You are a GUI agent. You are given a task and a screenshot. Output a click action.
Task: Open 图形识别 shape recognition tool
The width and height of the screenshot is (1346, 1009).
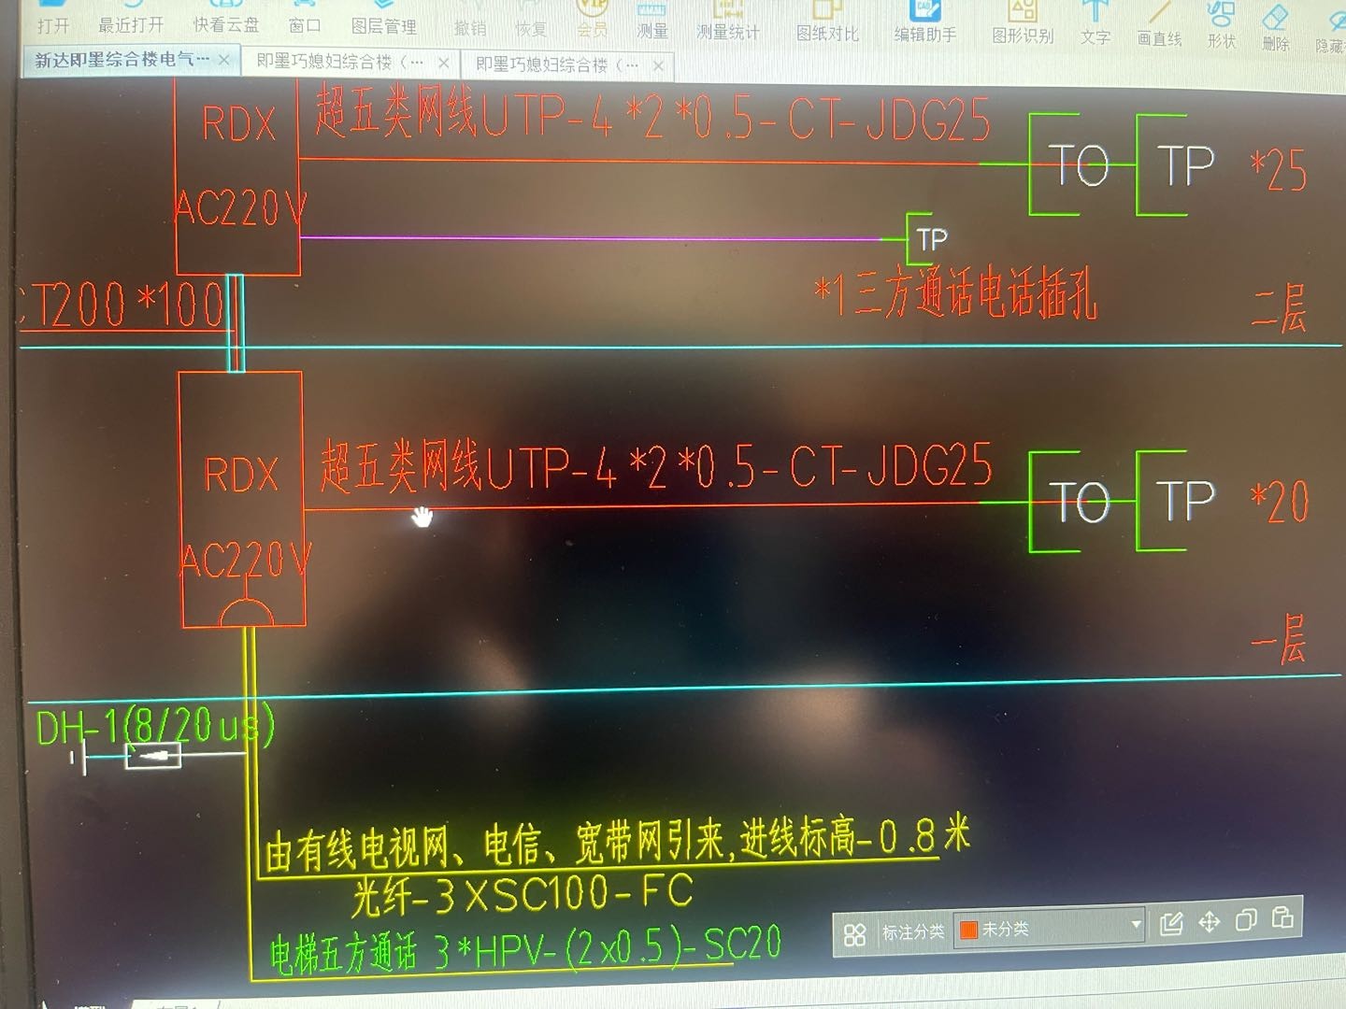(1023, 24)
